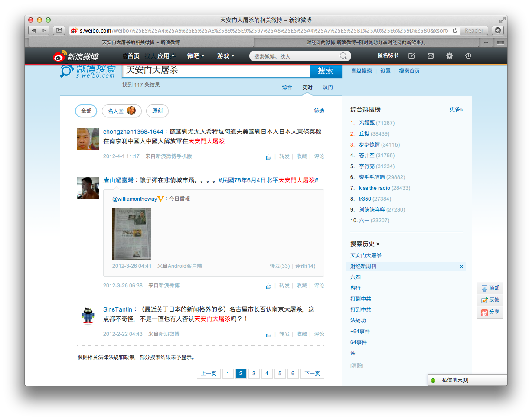
Task: Click Safari Reader button
Action: [x=474, y=30]
